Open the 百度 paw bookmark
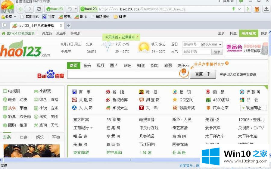 tap(48, 17)
